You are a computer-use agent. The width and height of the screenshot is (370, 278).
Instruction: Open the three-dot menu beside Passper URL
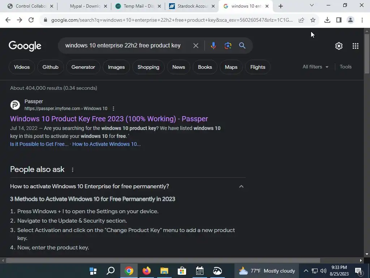(x=113, y=109)
